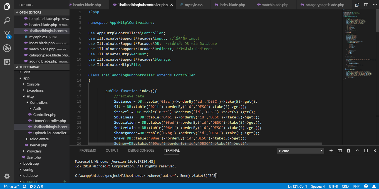Expand the config folder
Screen dimensions: 379x189
42,169
